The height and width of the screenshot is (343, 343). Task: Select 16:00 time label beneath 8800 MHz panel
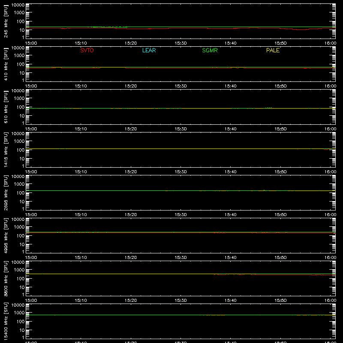330,301
